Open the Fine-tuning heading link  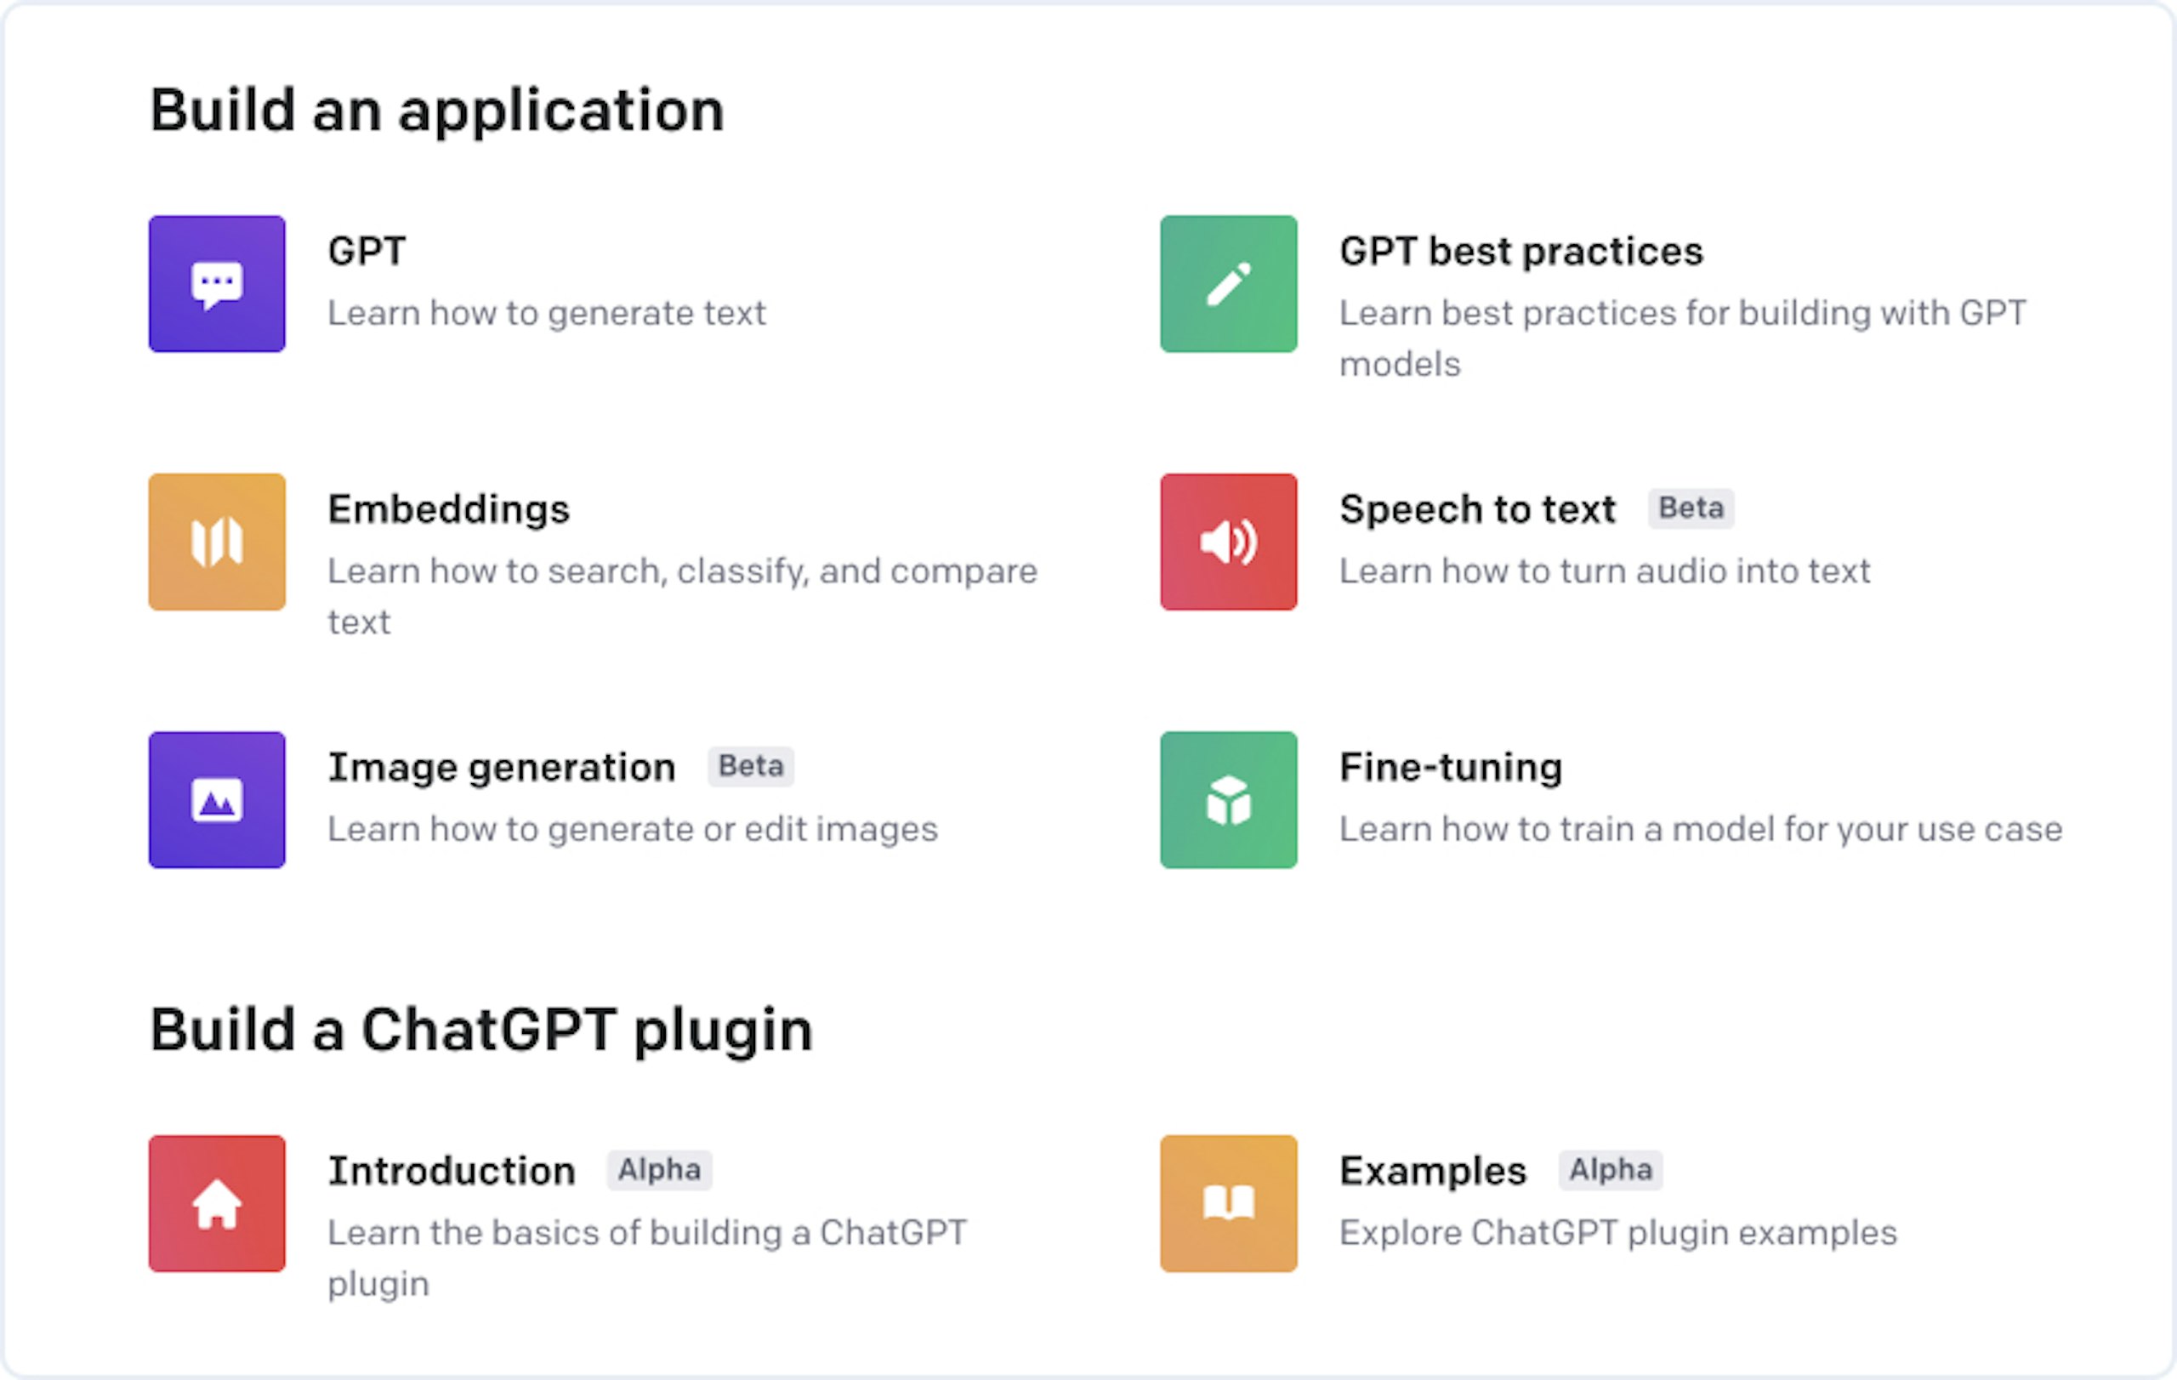1450,767
